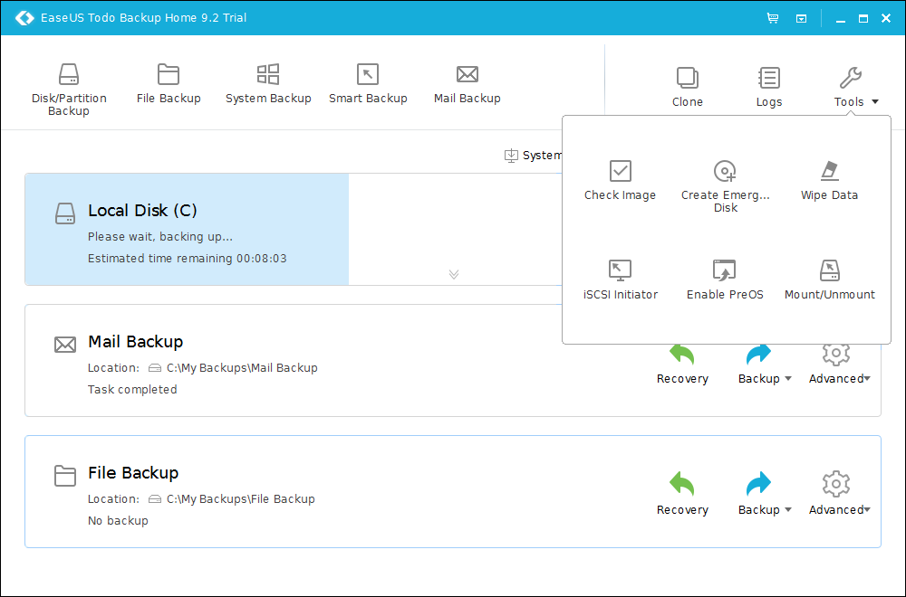The image size is (906, 597).
Task: Click Recovery for the Mail Backup task
Action: point(682,364)
